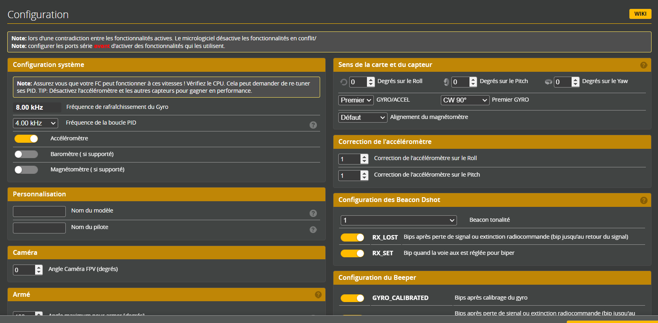Screen dimensions: 658x323
Task: Expand the Beacon tonalité dropdown
Action: coord(398,220)
